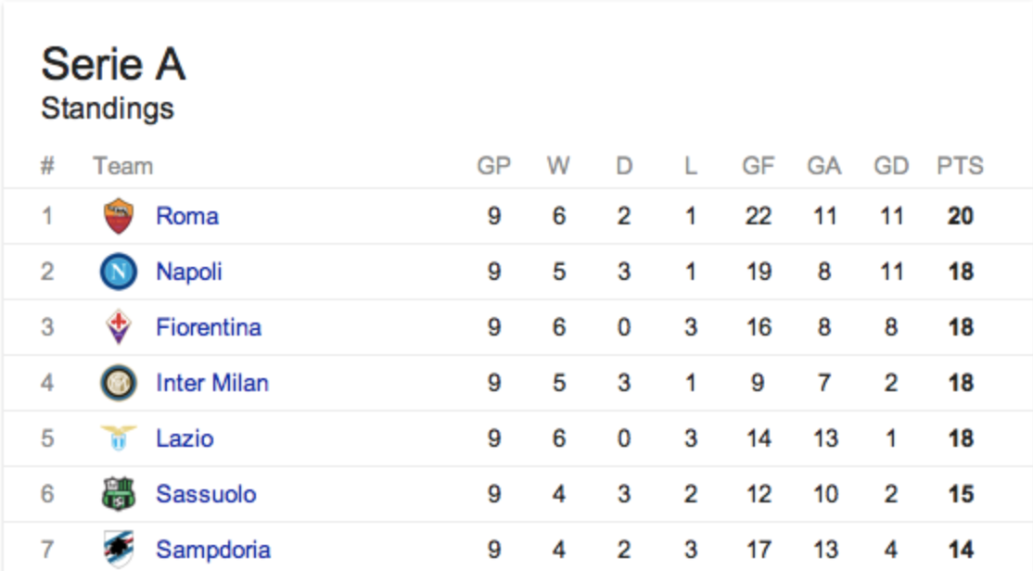Click the PTS column header
1033x571 pixels.
pos(960,166)
